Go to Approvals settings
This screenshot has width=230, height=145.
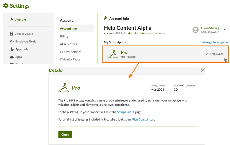pyautogui.click(x=22, y=49)
